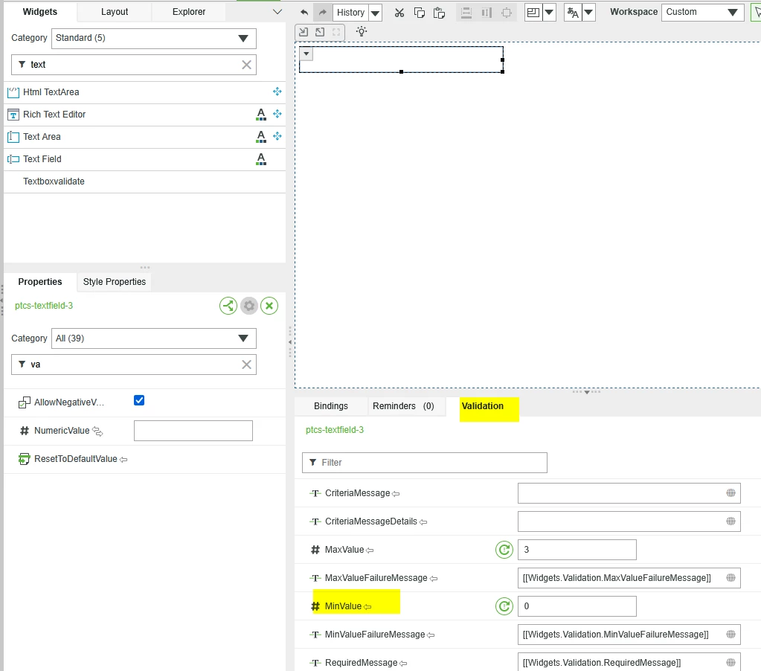Switch to the Bindings tab

point(330,406)
